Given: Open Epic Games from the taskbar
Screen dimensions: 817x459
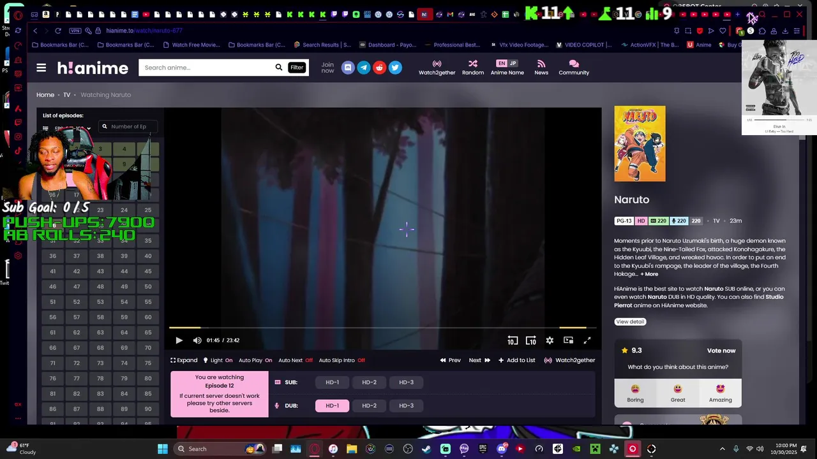Looking at the screenshot, I should click(483, 449).
